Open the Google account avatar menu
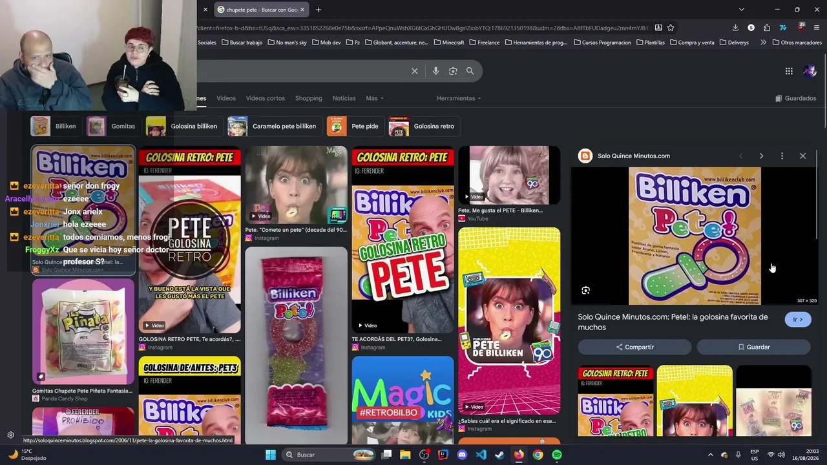Image resolution: width=827 pixels, height=465 pixels. [x=810, y=71]
